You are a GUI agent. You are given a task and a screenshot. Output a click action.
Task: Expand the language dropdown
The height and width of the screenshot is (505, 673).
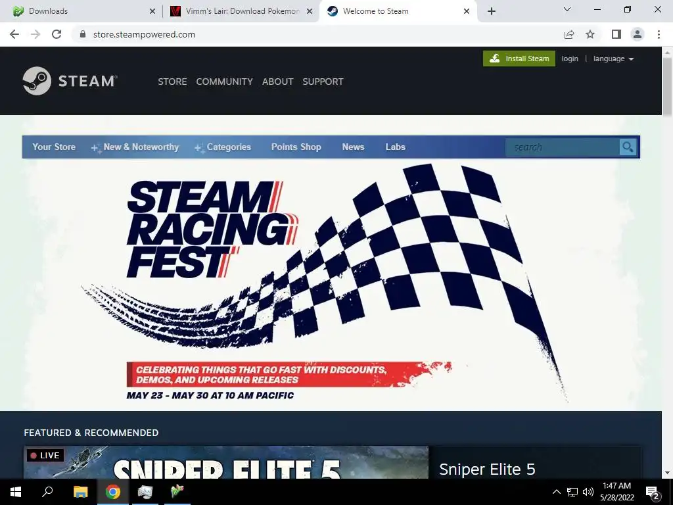[x=613, y=59]
